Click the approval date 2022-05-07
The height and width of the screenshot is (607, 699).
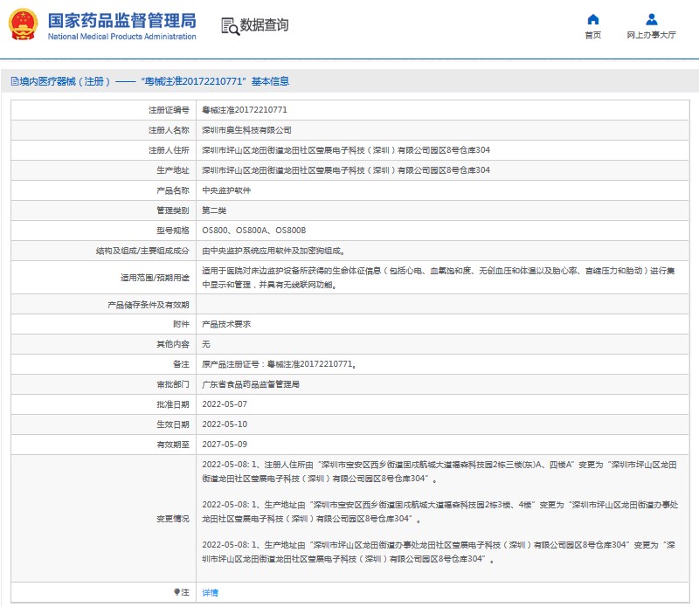coord(225,404)
